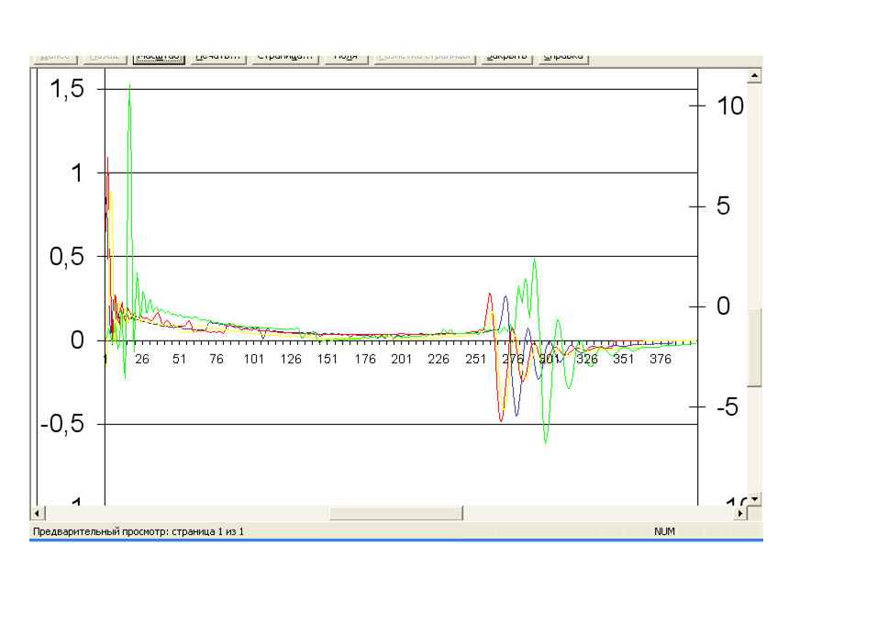888x624 pixels.
Task: Click the horizontal scrollbar left arrow
Action: (38, 513)
